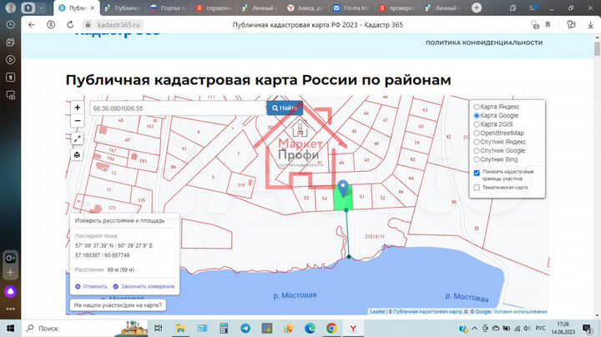Select Спутник Google layer

point(499,150)
